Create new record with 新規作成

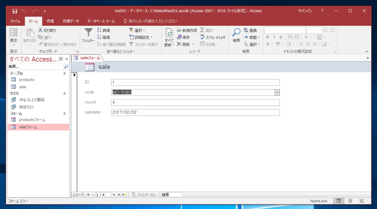pos(187,30)
